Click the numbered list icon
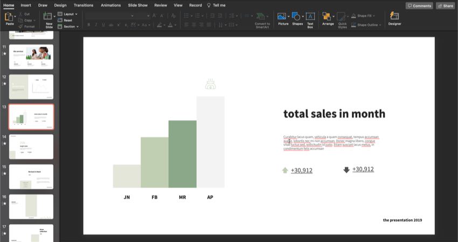Image resolution: width=458 pixels, height=242 pixels. click(197, 16)
